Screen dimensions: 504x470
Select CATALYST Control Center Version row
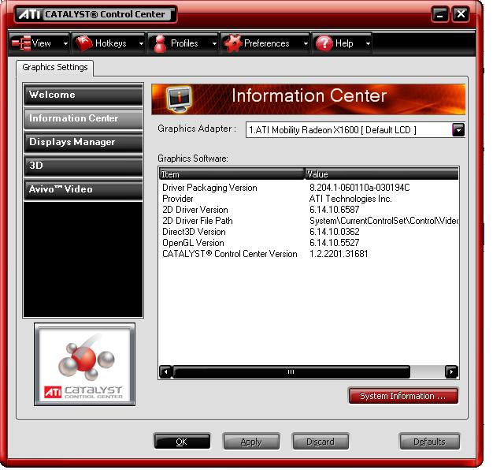[309, 254]
